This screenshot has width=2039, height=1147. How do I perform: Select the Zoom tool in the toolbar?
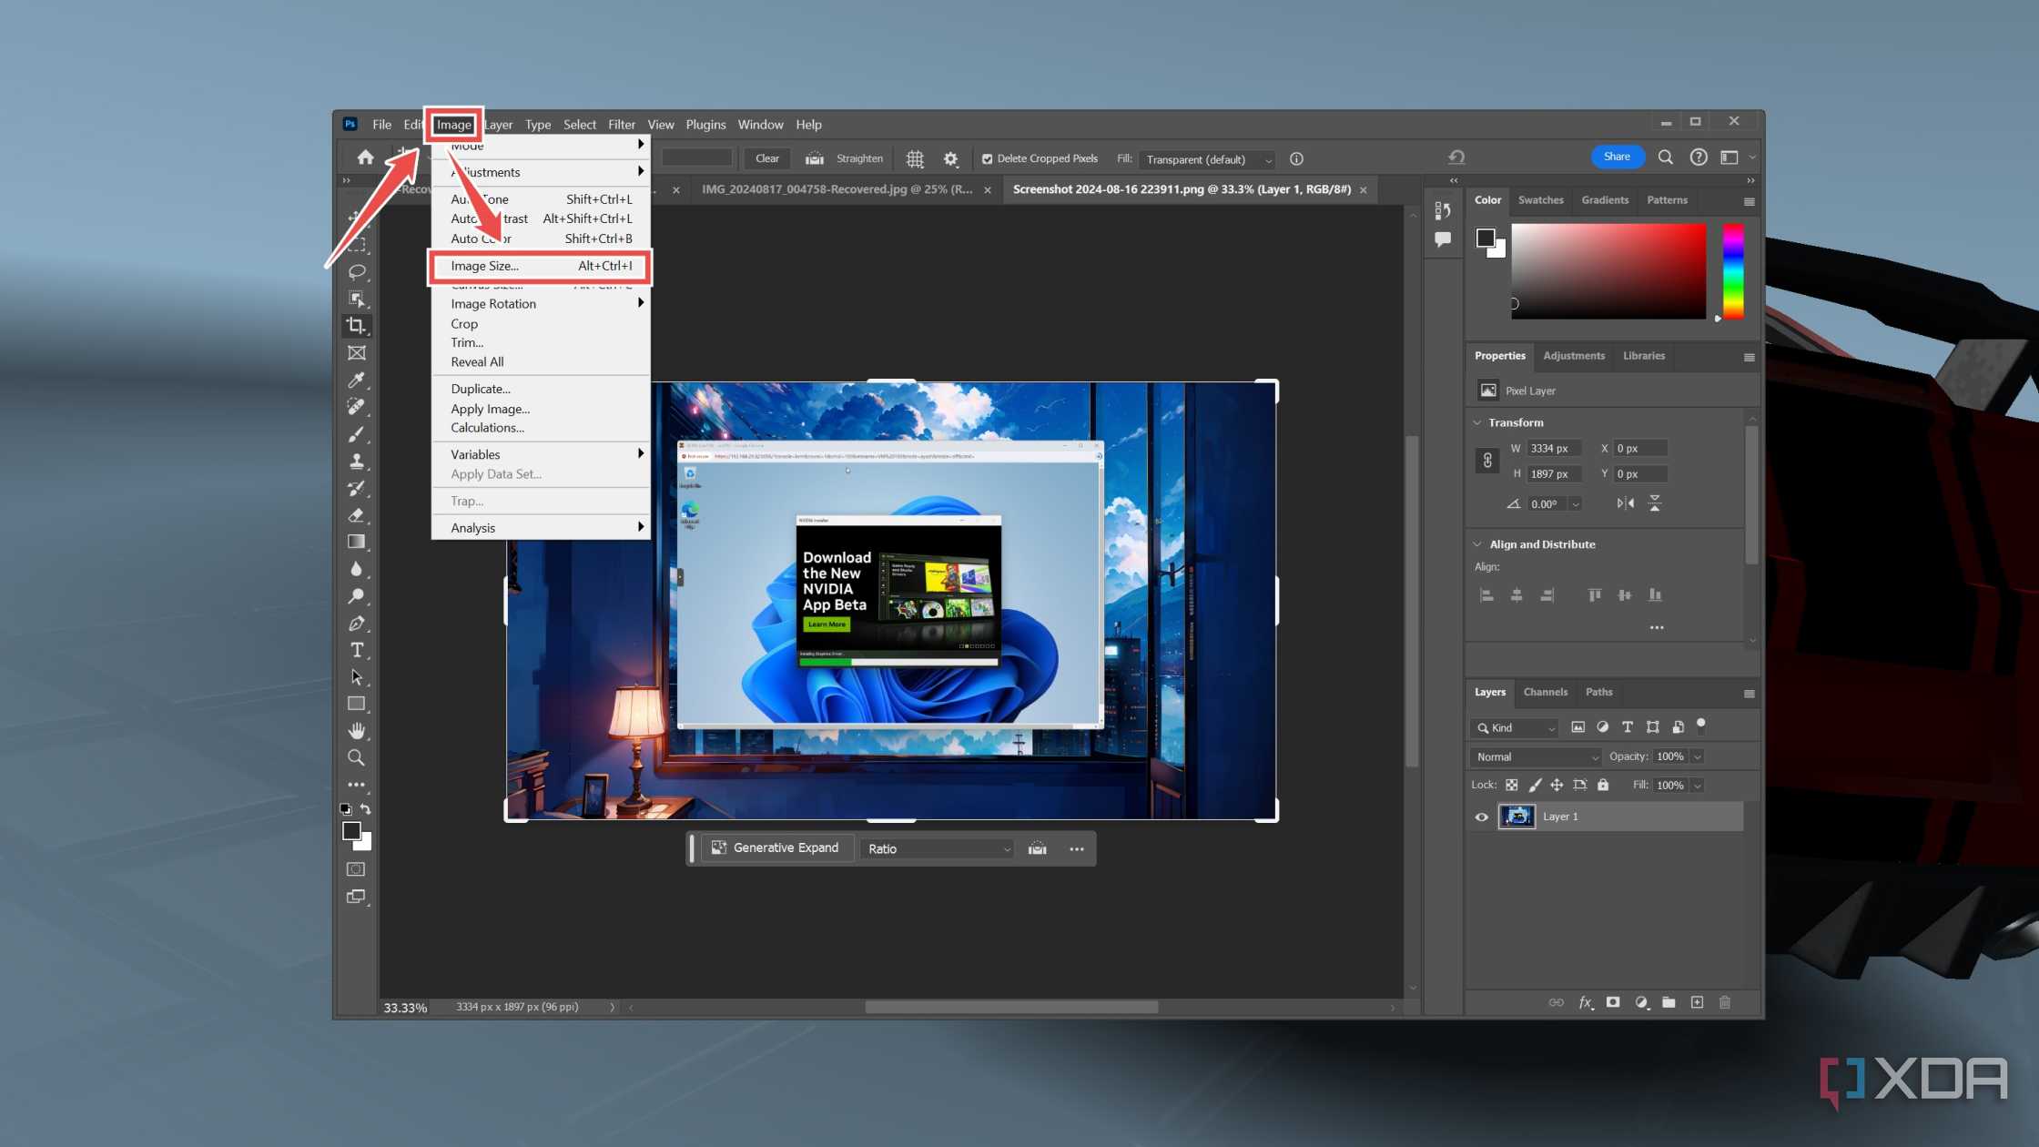pos(356,757)
